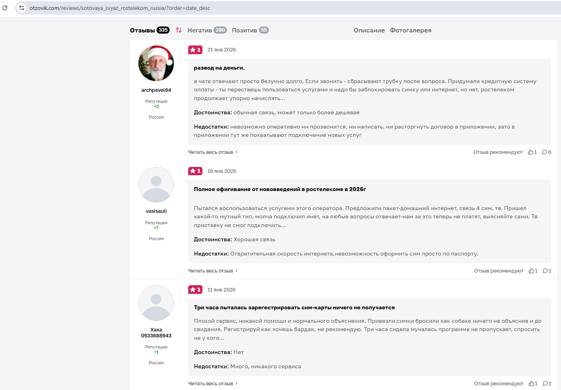The height and width of the screenshot is (390, 561).
Task: Click 'Недостатки: Много, никакого сервиса' line
Action: 247,367
